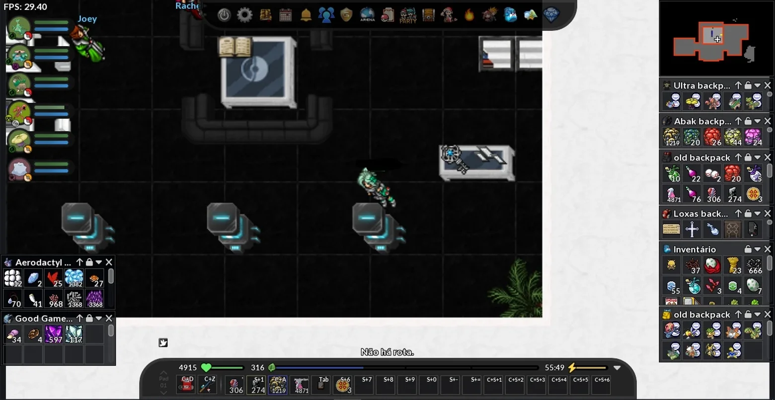
Task: Collapse the Ultra backpack panel arrow
Action: pos(758,85)
